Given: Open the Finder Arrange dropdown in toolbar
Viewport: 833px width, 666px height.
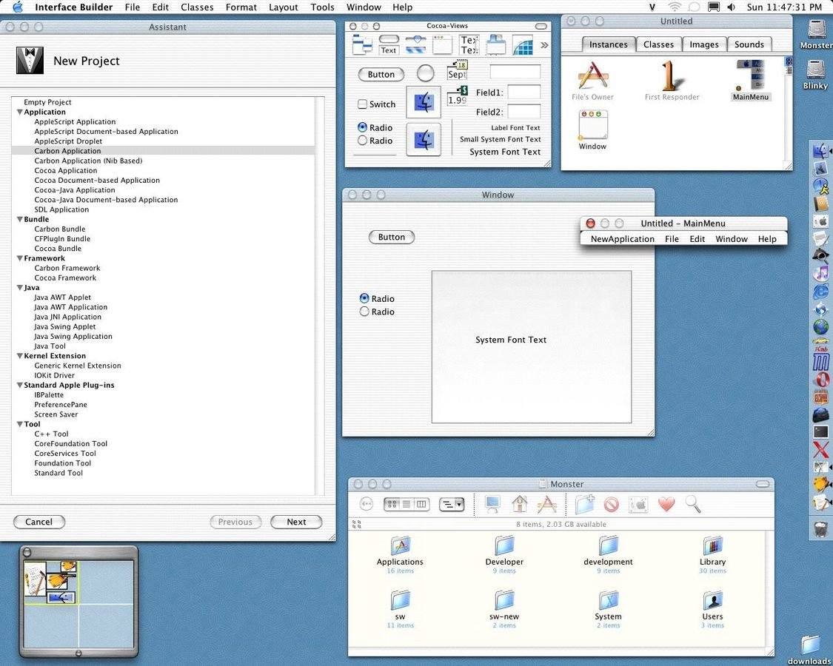Looking at the screenshot, I should click(x=452, y=504).
